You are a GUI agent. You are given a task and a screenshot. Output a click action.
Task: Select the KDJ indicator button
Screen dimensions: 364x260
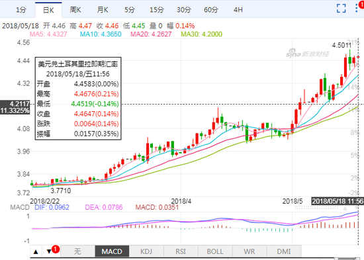(x=146, y=251)
